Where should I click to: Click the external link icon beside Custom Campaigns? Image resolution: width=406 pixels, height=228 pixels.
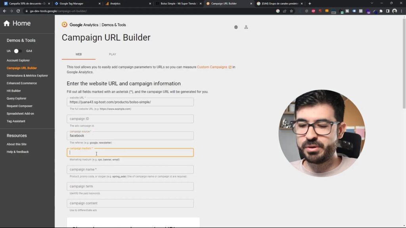(x=230, y=67)
